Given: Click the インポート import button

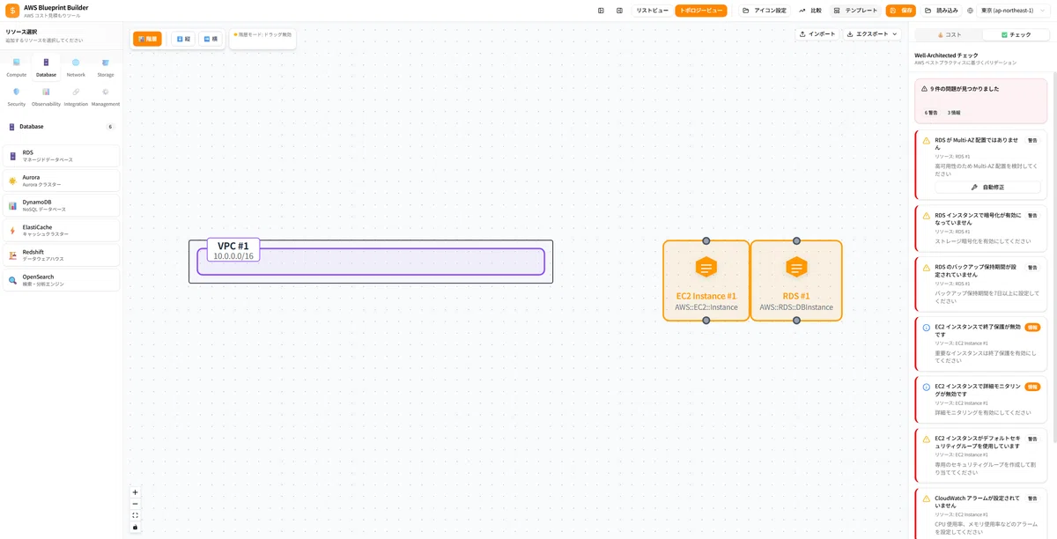Looking at the screenshot, I should click(x=817, y=34).
